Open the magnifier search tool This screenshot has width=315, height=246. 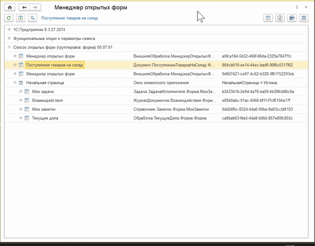[32, 18]
